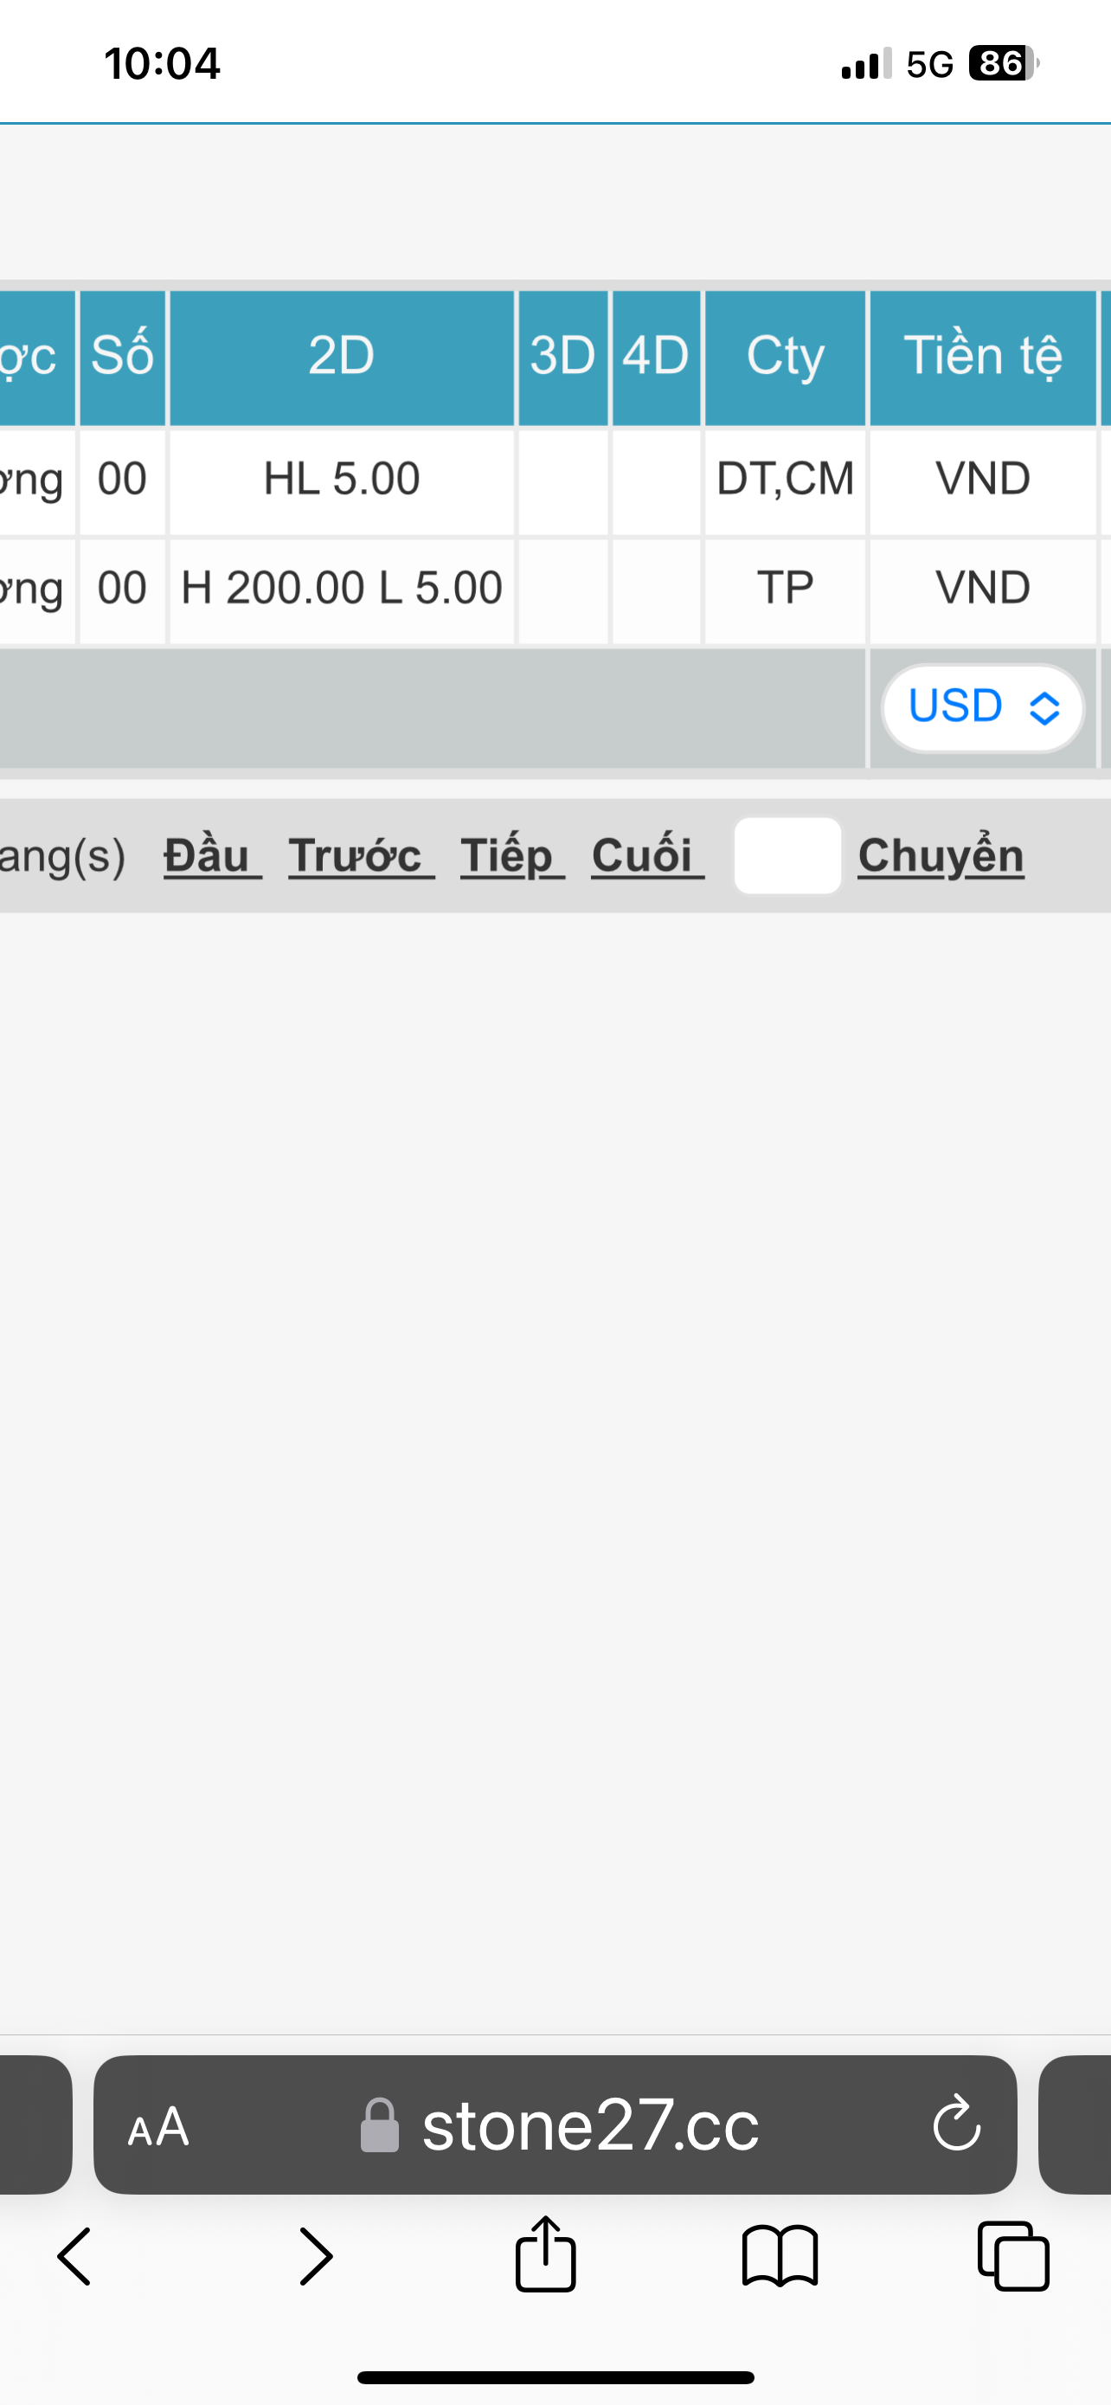Focus the page number input box

(787, 855)
